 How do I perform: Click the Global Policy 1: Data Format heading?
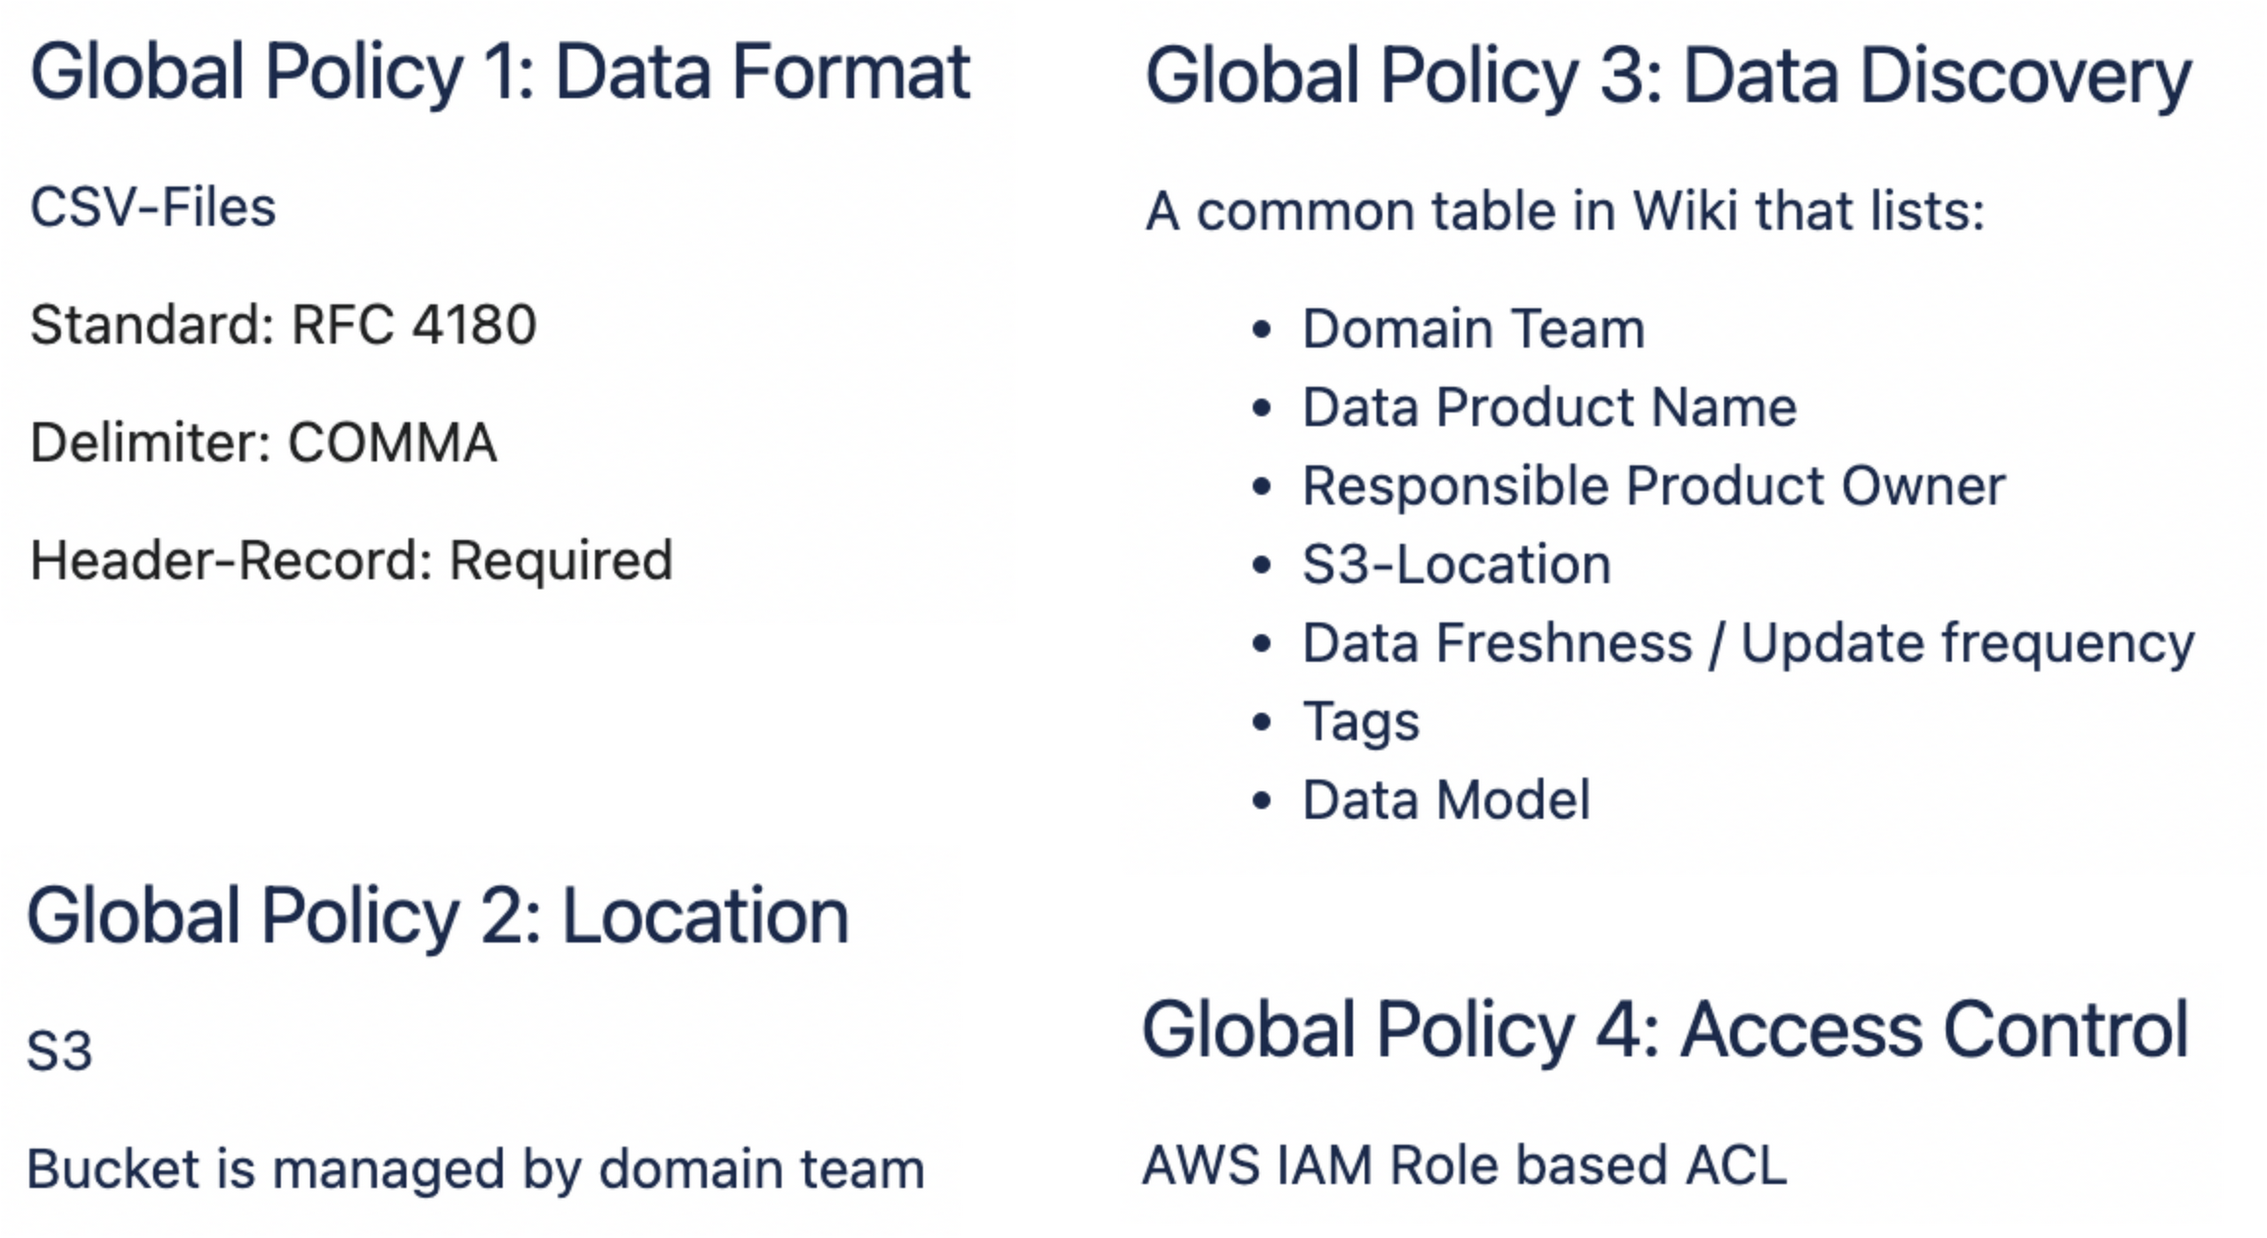tap(500, 74)
